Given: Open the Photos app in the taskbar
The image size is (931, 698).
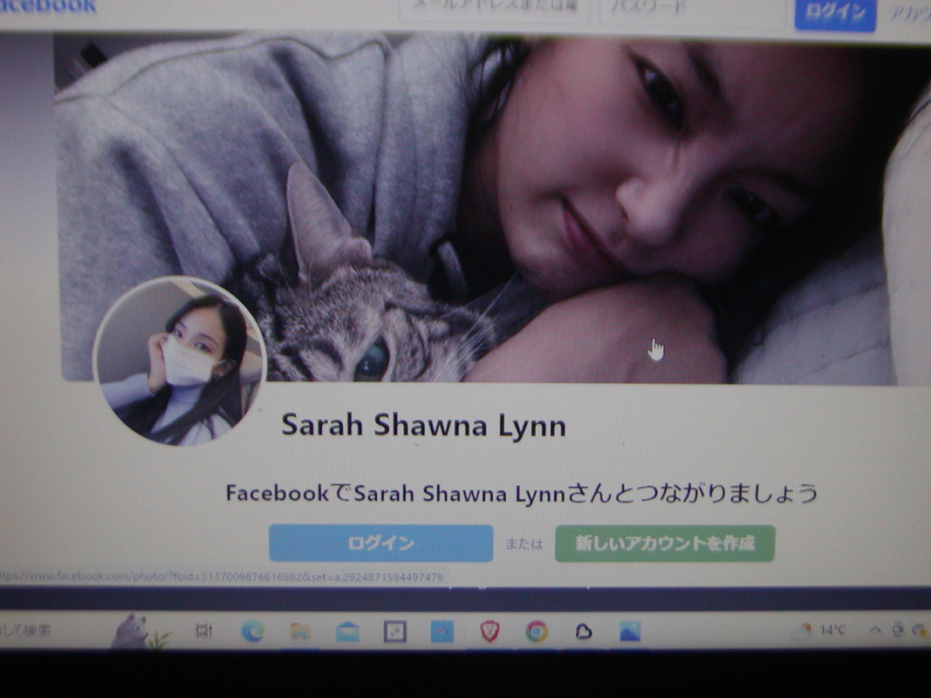Looking at the screenshot, I should [630, 632].
